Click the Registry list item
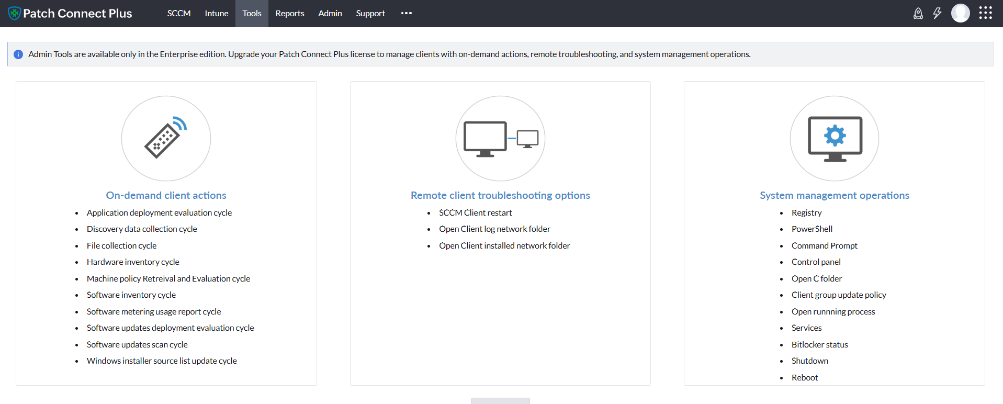This screenshot has width=1003, height=404. 806,213
